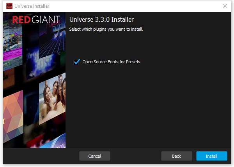The image size is (234, 167).
Task: Click the RED GIANT logo in the sidebar
Action: pyautogui.click(x=36, y=19)
